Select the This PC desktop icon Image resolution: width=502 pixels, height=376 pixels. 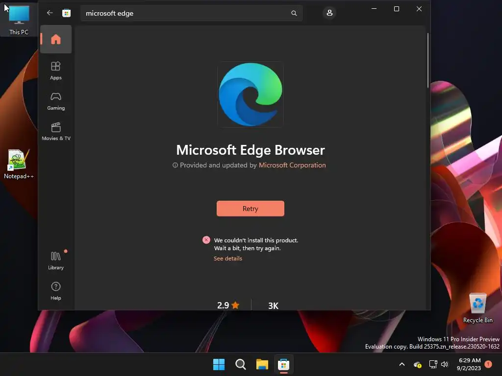pos(19,19)
